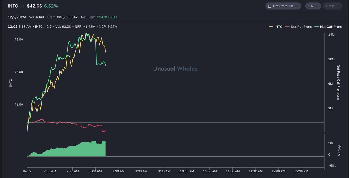Click the chart icon beside Net Premium
This screenshot has height=178, width=349.
coord(270,6)
